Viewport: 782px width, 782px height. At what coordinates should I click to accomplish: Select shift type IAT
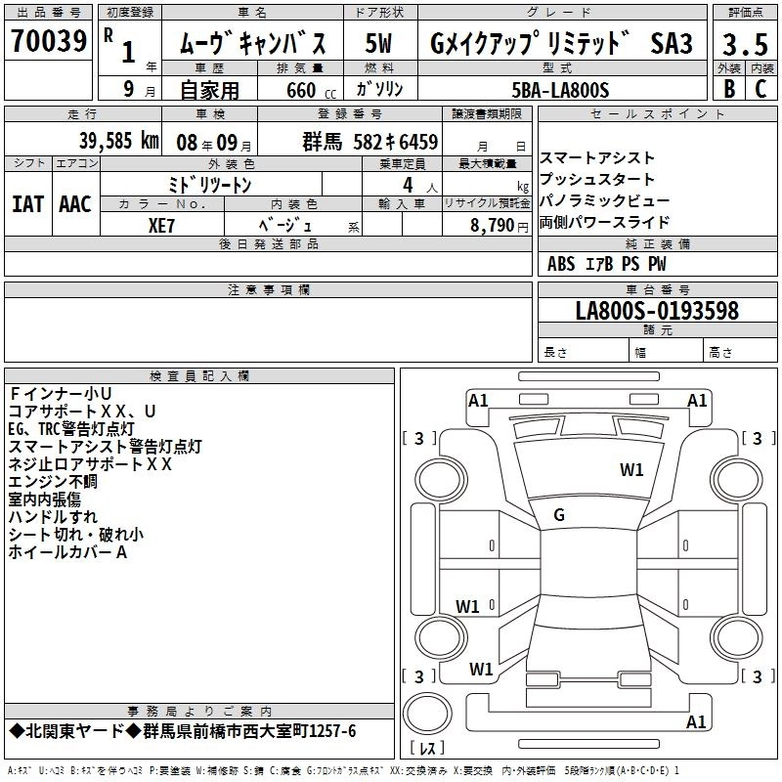(28, 204)
